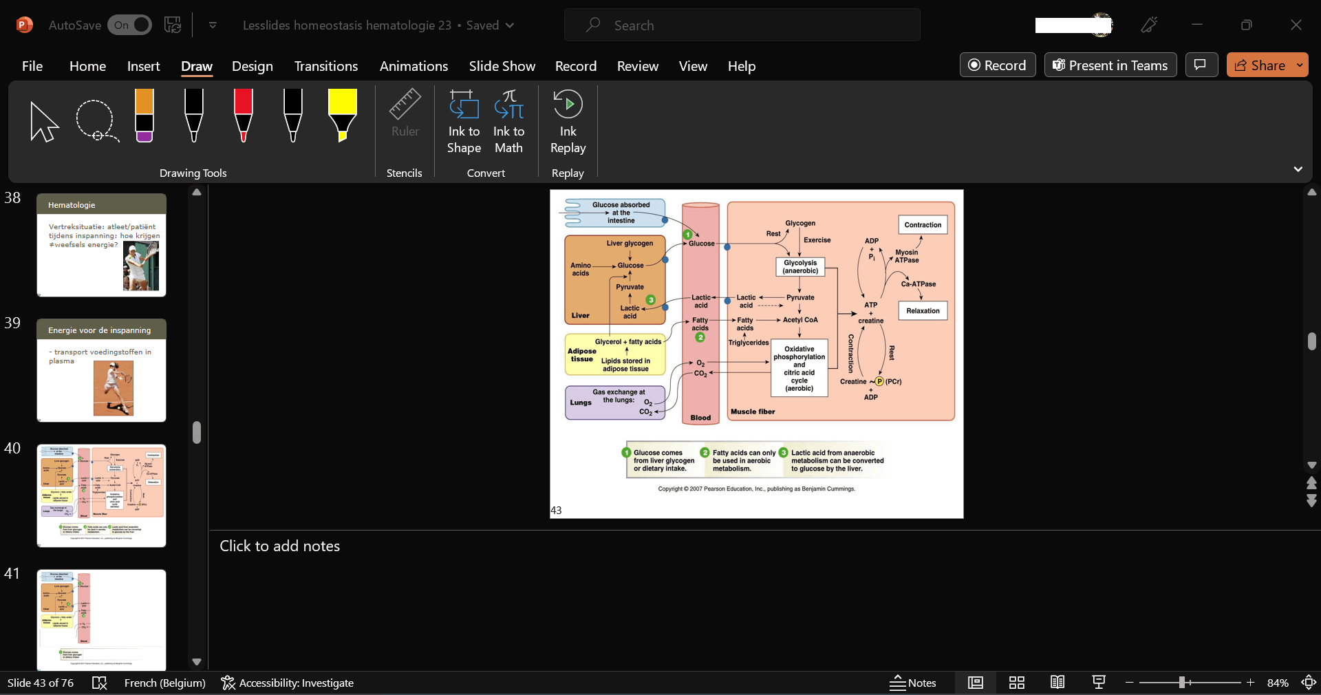This screenshot has height=695, width=1321.
Task: Choose the Lasso Select tool
Action: (x=96, y=121)
